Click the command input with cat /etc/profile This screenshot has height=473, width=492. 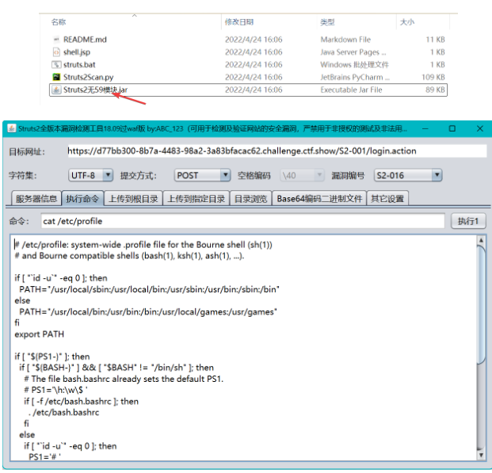tap(242, 221)
